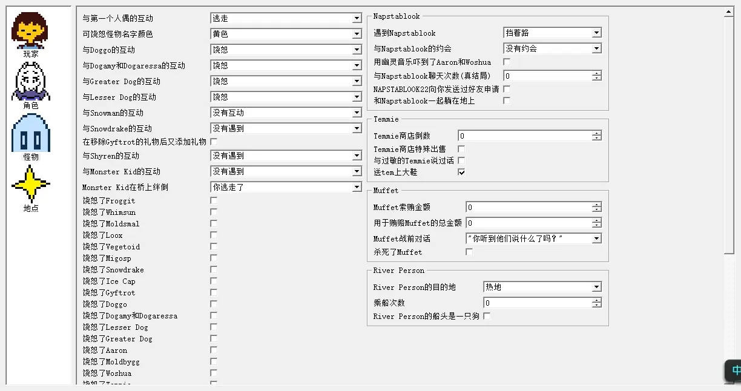Click inside the Muffet索贿金额 input field
Image resolution: width=741 pixels, height=391 pixels.
pyautogui.click(x=527, y=208)
